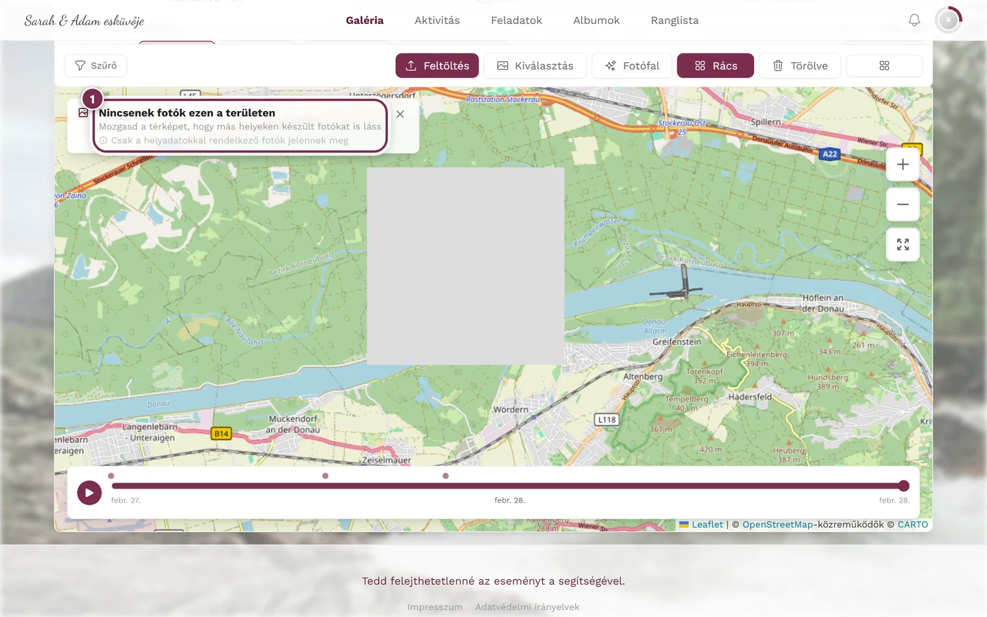Click the Sarah & Adam esküvője logo

click(84, 21)
